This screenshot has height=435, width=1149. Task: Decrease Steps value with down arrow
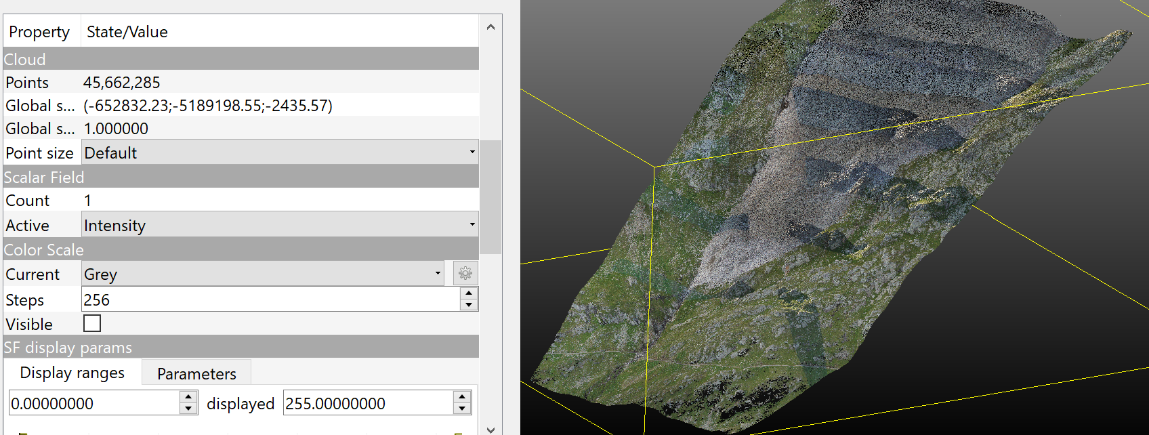469,305
